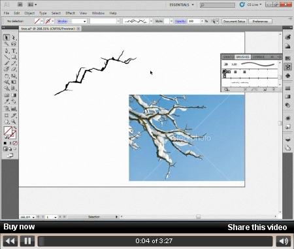Mute the video with the speaker button
Image resolution: width=294 pixels, height=249 pixels.
point(284,241)
